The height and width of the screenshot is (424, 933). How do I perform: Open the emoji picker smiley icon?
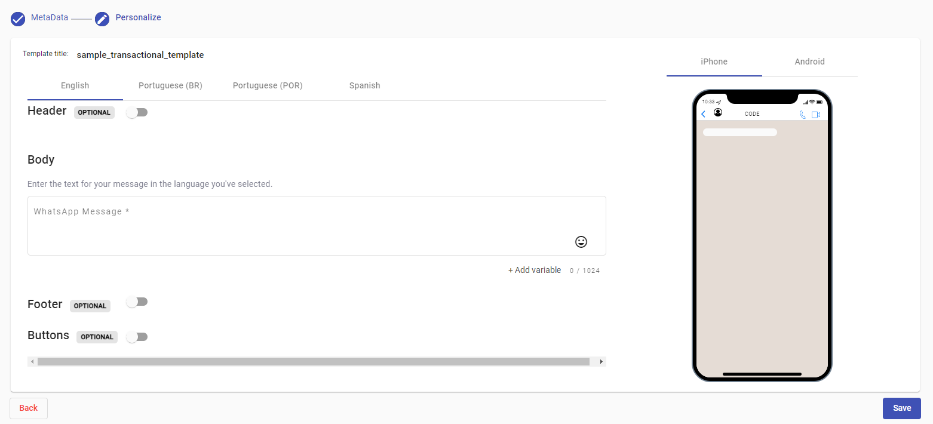(581, 242)
